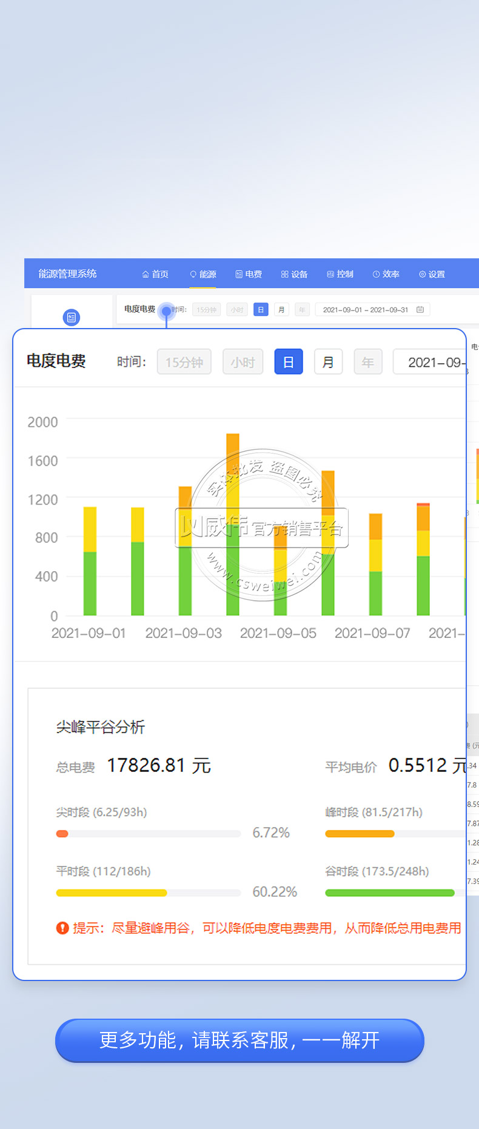The height and width of the screenshot is (1129, 479).
Task: Click the blue round sidebar bill icon
Action: 71,317
